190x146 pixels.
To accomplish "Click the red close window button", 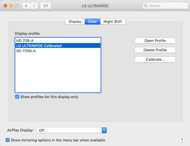I will click(5, 6).
